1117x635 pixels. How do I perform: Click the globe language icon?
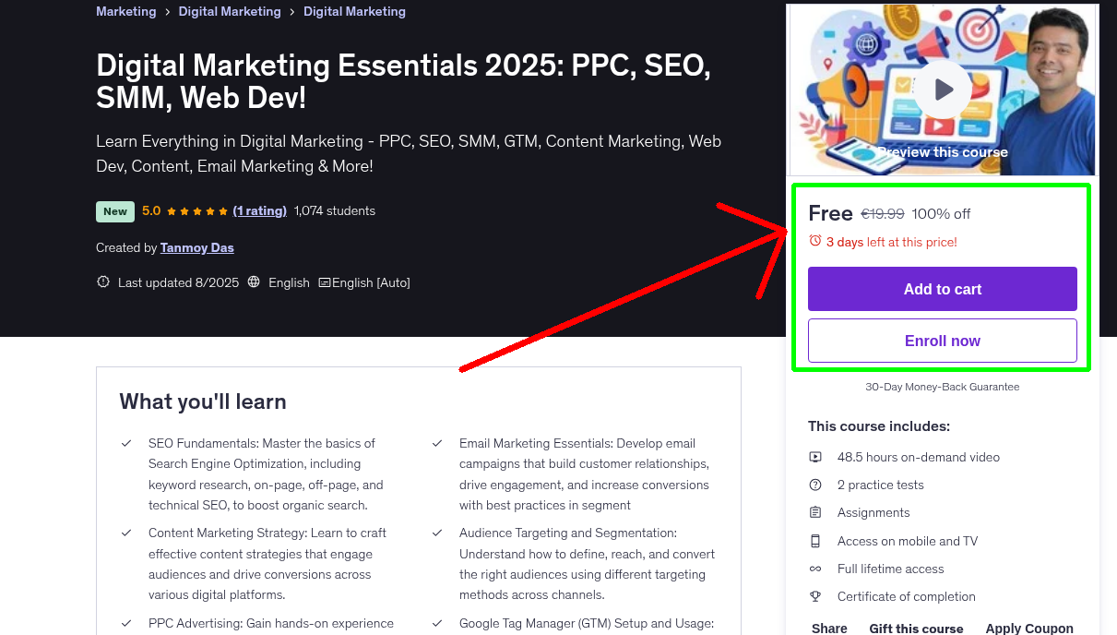click(x=255, y=282)
